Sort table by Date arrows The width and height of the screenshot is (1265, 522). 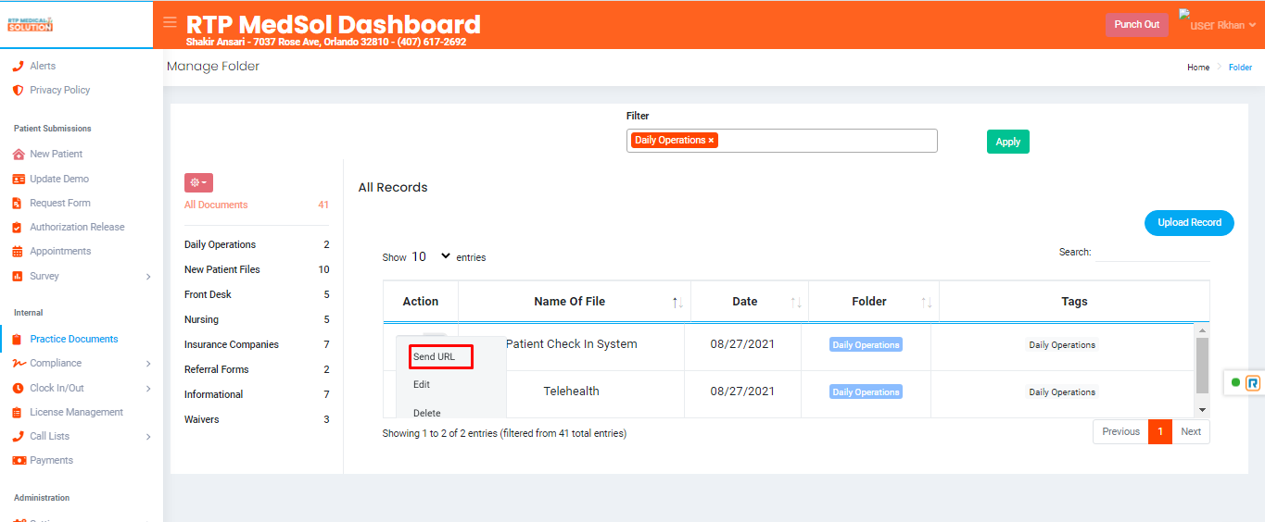(x=795, y=303)
